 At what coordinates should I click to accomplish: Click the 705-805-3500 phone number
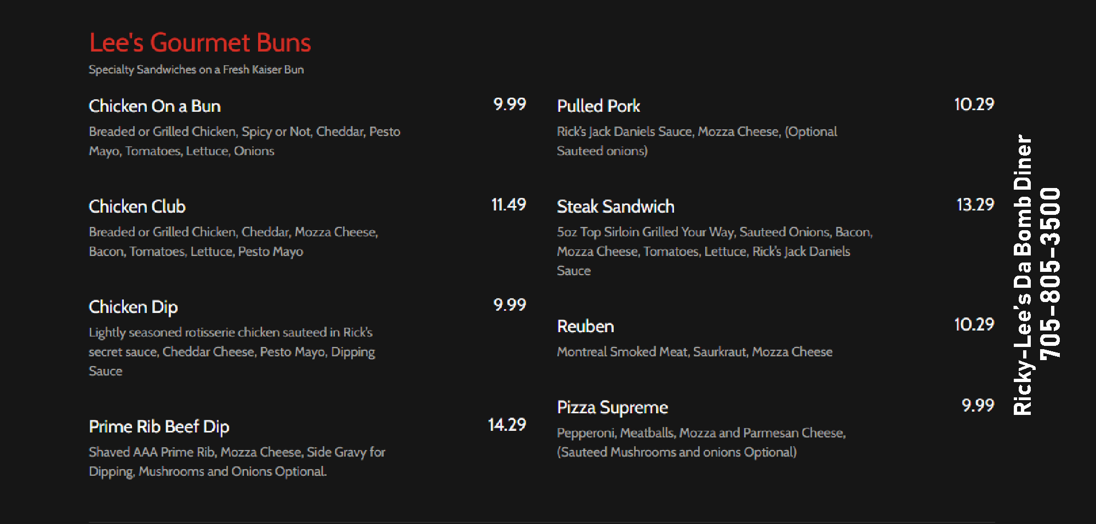(x=1050, y=273)
